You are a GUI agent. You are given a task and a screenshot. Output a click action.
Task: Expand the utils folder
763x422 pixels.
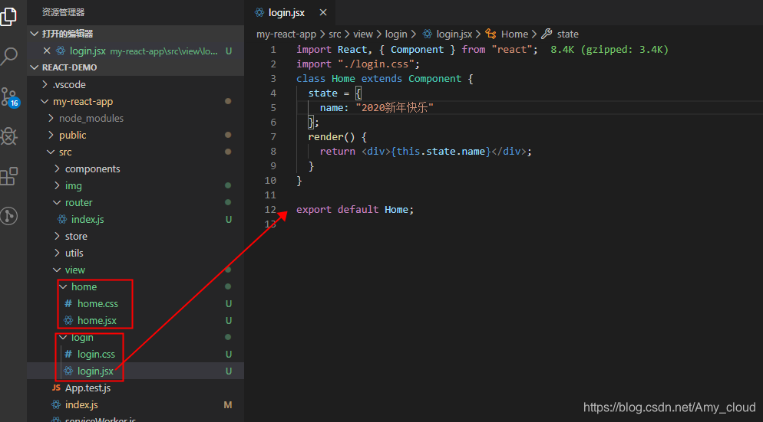click(57, 253)
